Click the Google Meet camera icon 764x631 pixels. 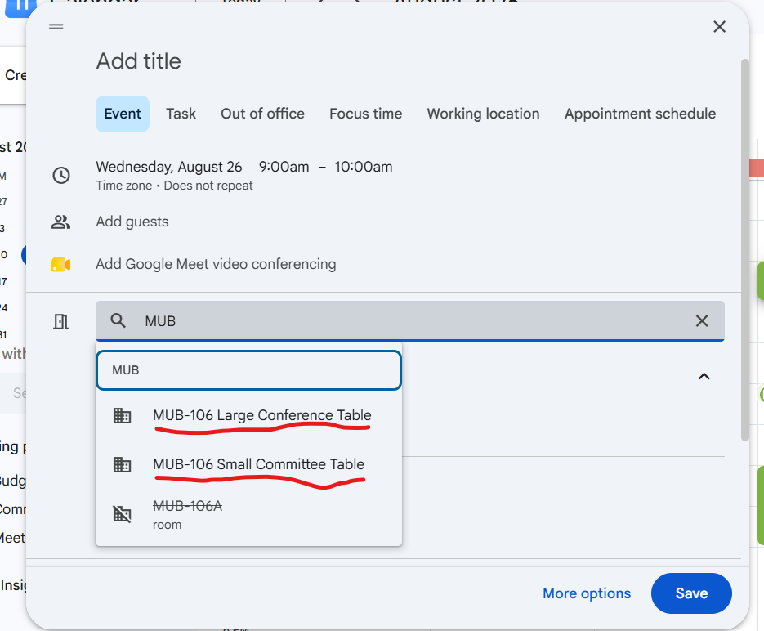coord(61,264)
